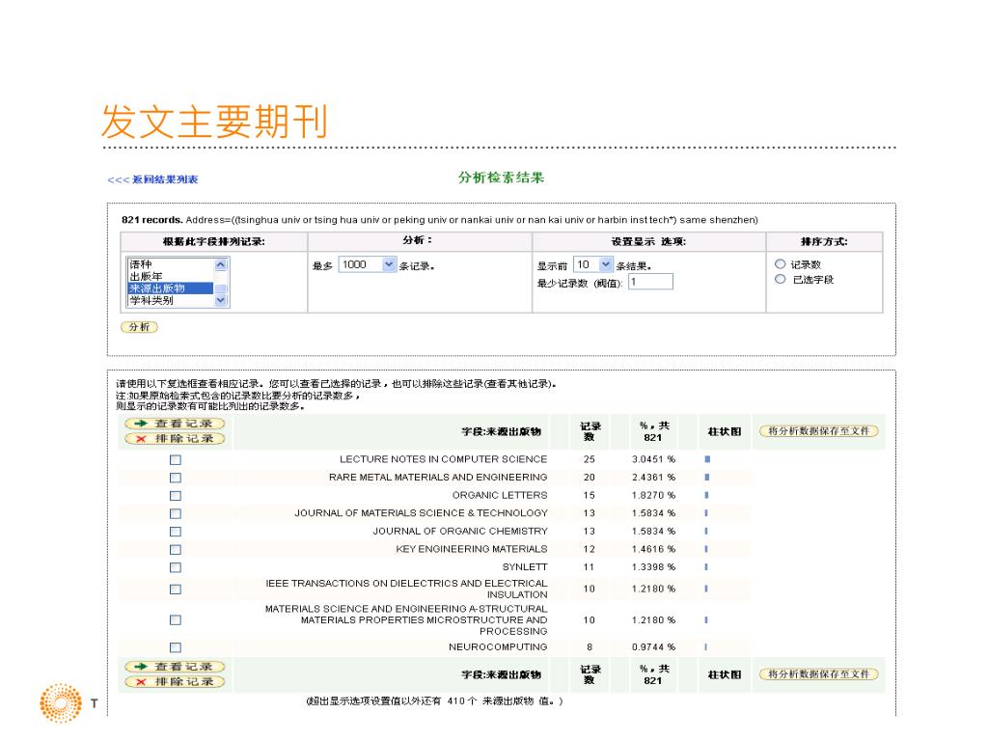Open the 最多 1000 records dropdown

368,264
